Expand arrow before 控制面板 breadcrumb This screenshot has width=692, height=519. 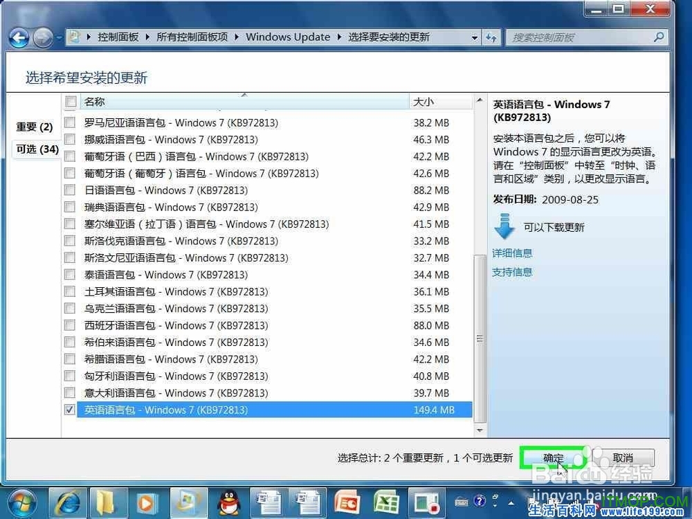[x=89, y=37]
